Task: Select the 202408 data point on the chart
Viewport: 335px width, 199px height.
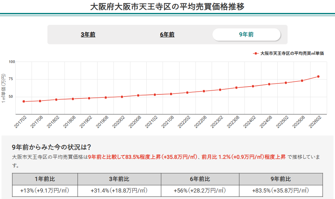Action: click(269, 84)
